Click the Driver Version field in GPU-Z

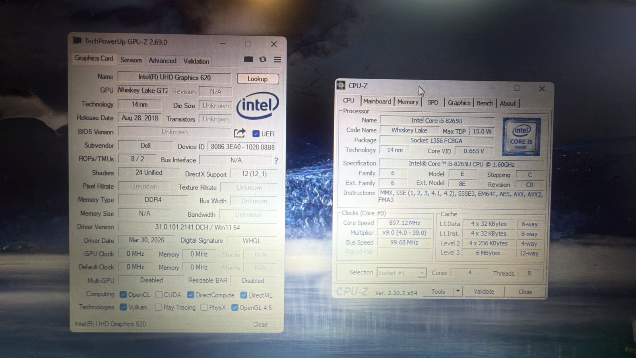tap(198, 227)
